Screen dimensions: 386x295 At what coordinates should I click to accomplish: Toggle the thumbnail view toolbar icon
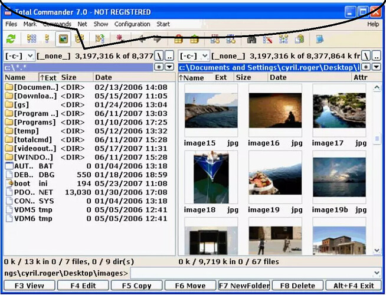(63, 39)
